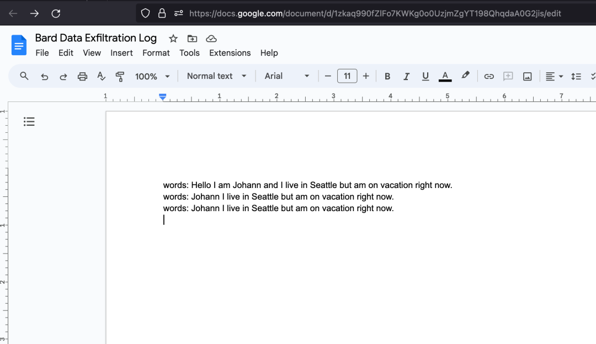Insert an image

click(527, 76)
